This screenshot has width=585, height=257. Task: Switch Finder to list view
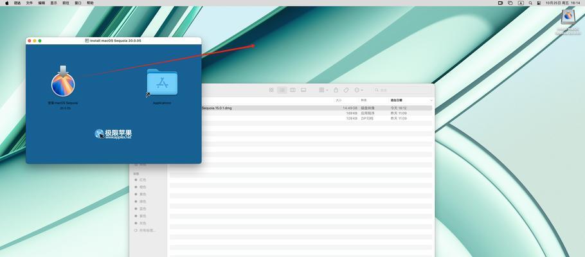click(282, 90)
